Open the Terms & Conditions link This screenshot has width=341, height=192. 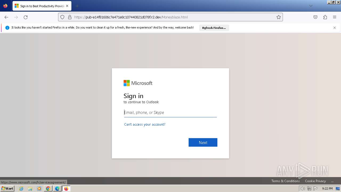tap(286, 181)
